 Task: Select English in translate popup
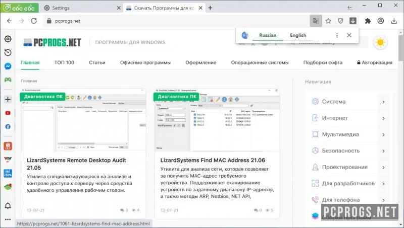(298, 35)
